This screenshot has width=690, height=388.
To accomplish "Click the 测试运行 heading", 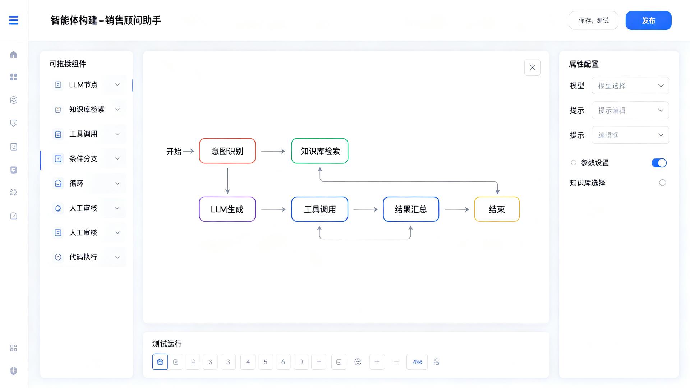I will pyautogui.click(x=167, y=344).
